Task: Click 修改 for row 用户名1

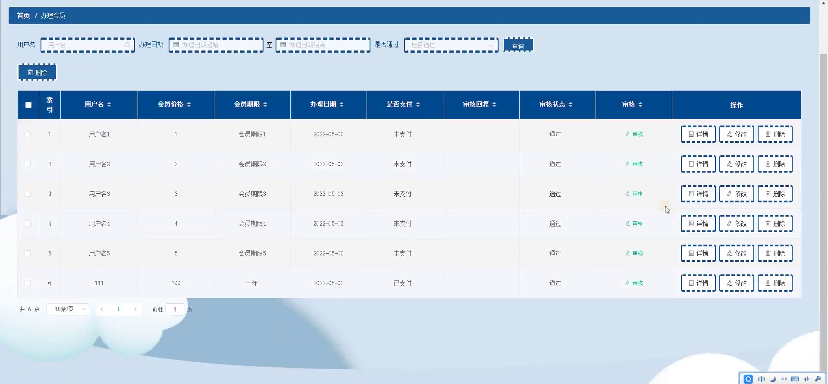Action: click(x=737, y=134)
